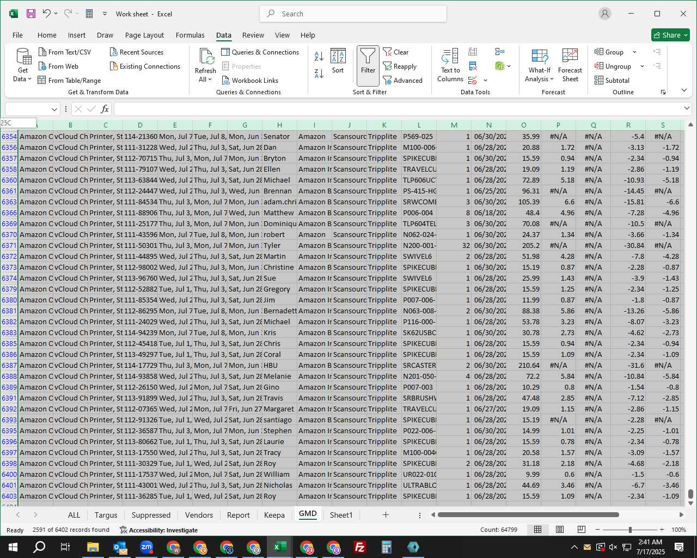Click the Share button
The height and width of the screenshot is (558, 697).
(x=670, y=35)
